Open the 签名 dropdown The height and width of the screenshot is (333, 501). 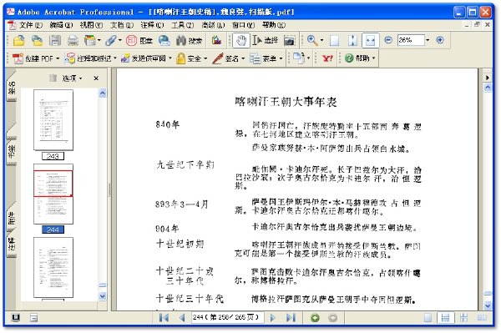click(x=229, y=58)
